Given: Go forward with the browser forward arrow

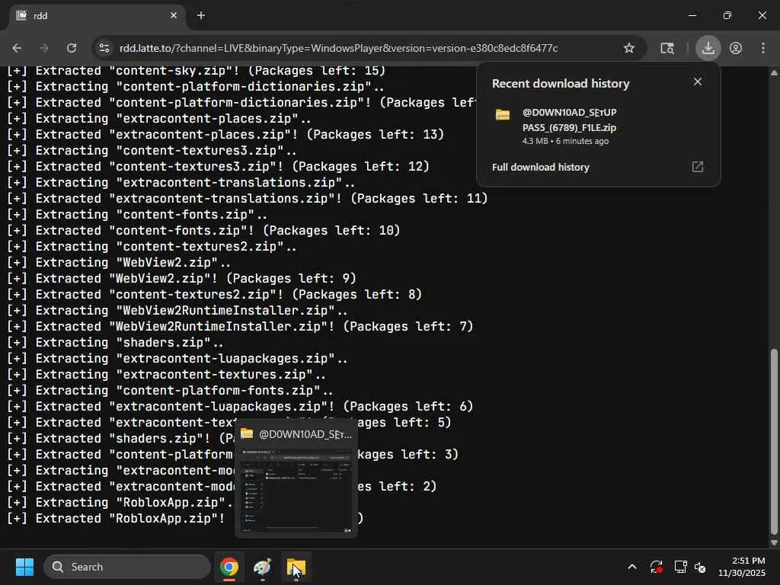Looking at the screenshot, I should click(44, 48).
